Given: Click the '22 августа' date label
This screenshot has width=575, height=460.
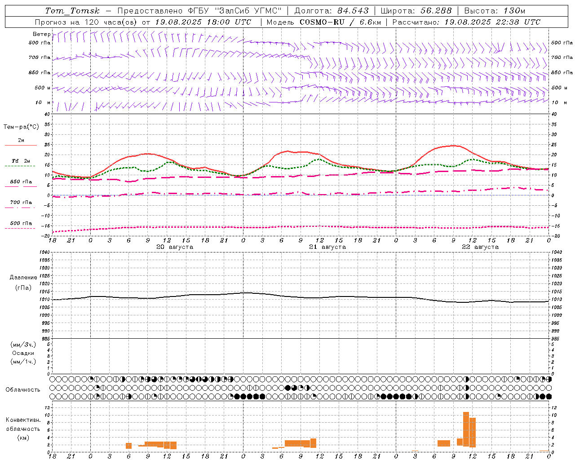Looking at the screenshot, I should coord(480,247).
